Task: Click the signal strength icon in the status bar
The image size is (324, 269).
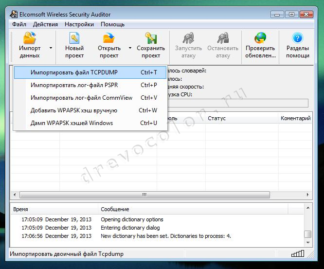Action: [298, 253]
